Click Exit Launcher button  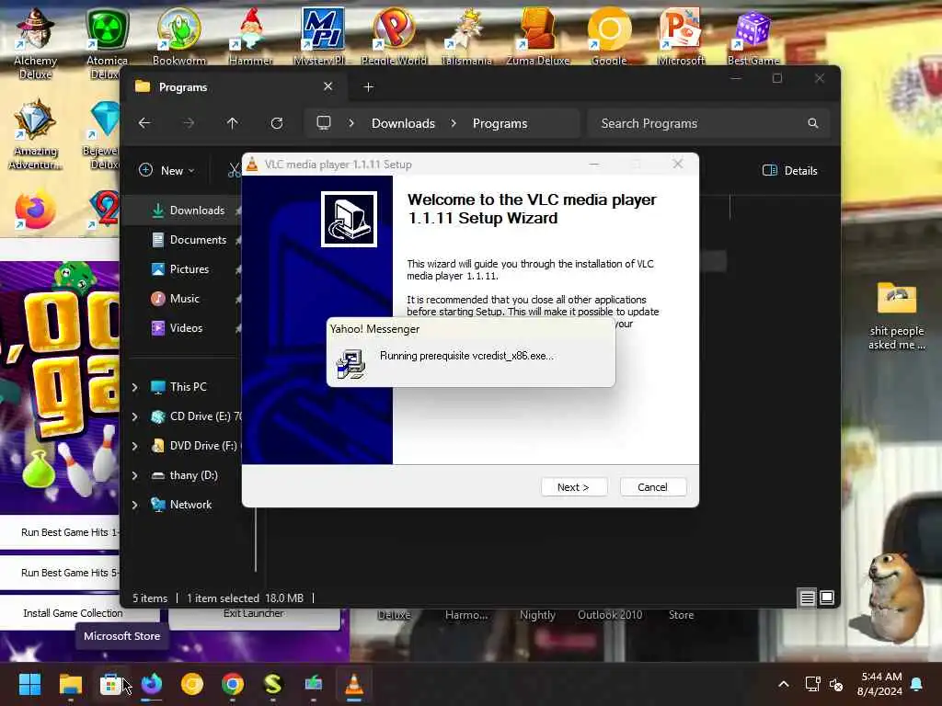(254, 615)
